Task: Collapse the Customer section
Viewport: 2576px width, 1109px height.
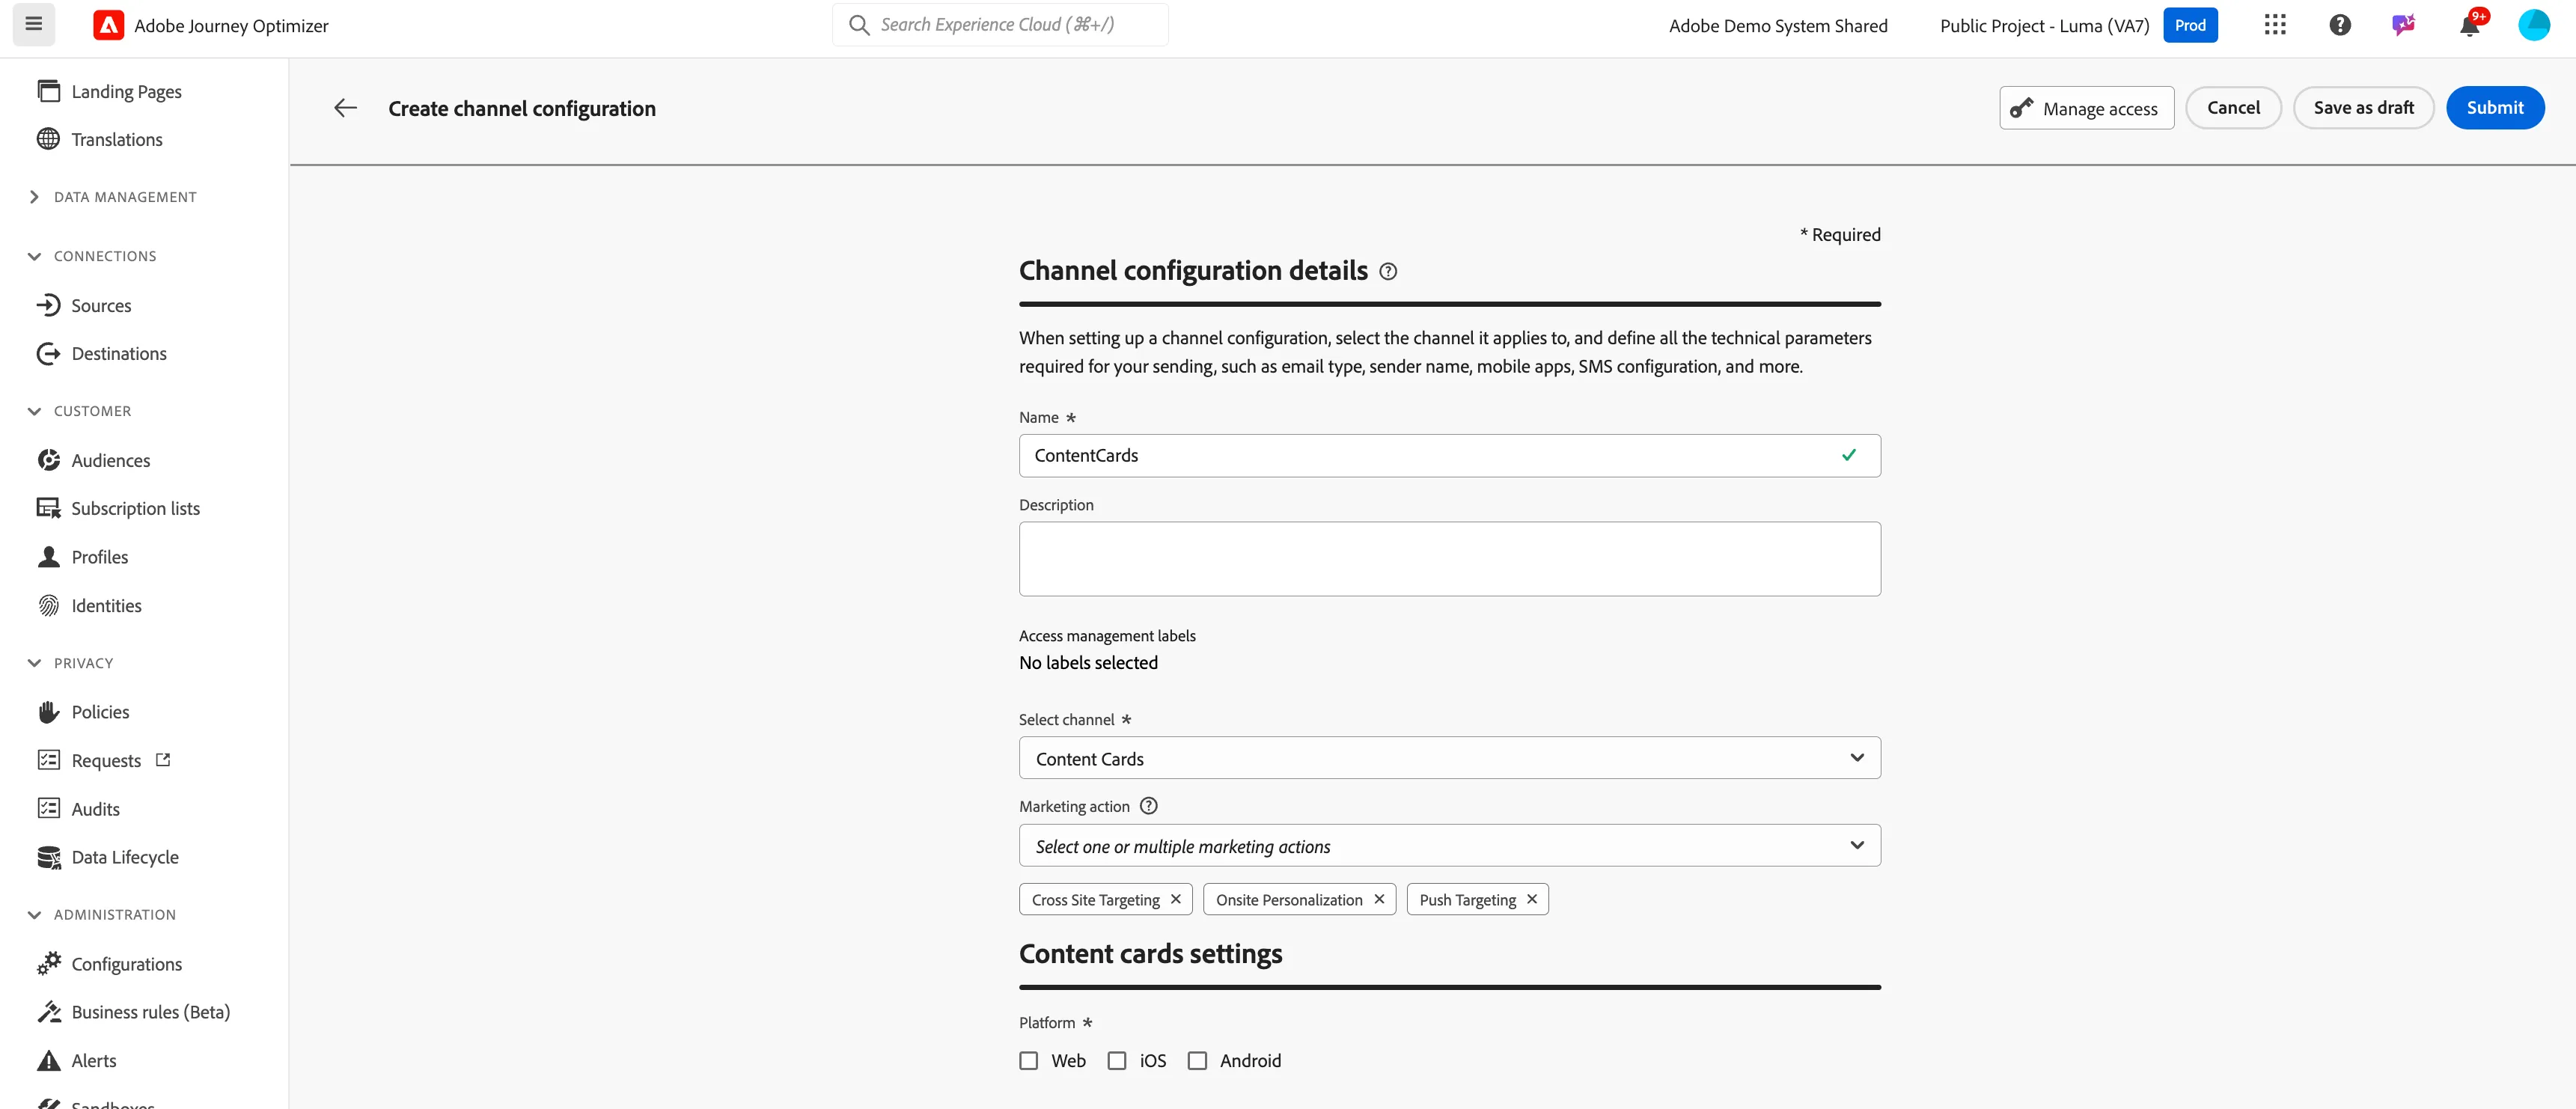Action: click(34, 411)
